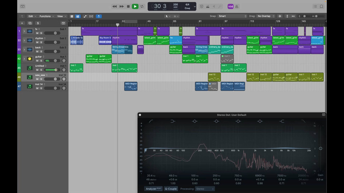Viewport: 344px width, 193px height.
Task: Click the duplicate track icon
Action: 30,23
